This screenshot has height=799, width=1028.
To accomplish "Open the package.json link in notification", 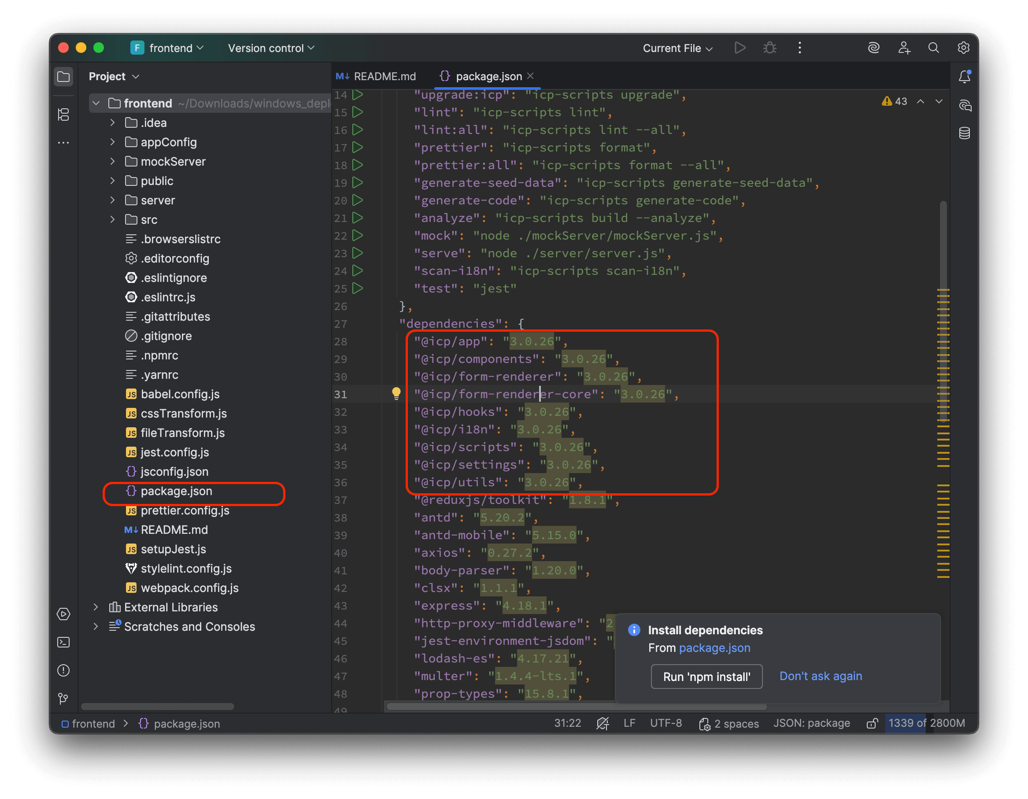I will tap(714, 648).
